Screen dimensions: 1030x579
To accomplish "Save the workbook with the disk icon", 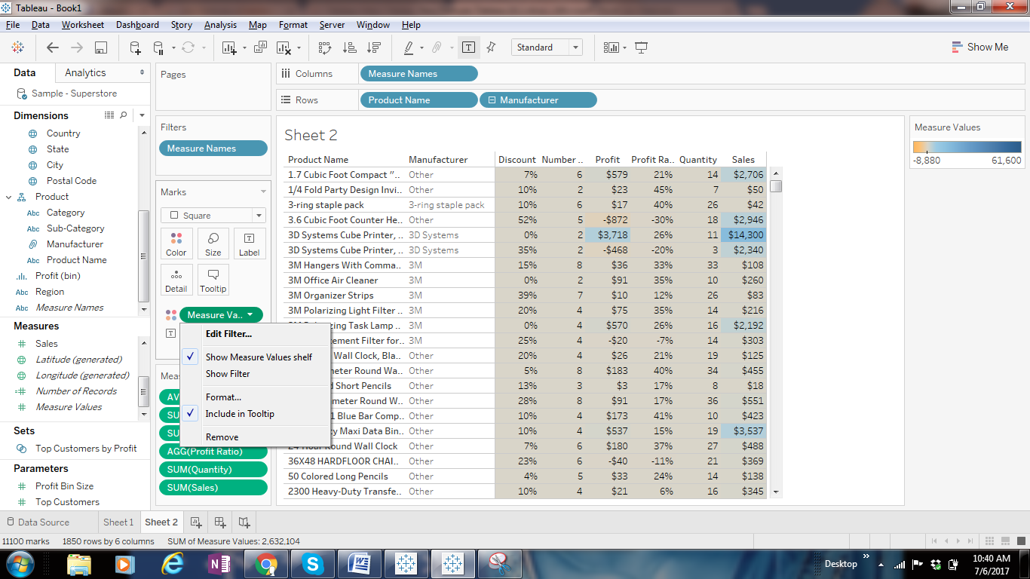I will [100, 47].
